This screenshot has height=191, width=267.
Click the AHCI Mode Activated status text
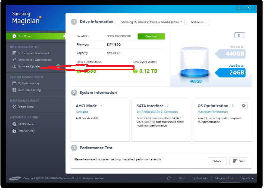(82, 112)
